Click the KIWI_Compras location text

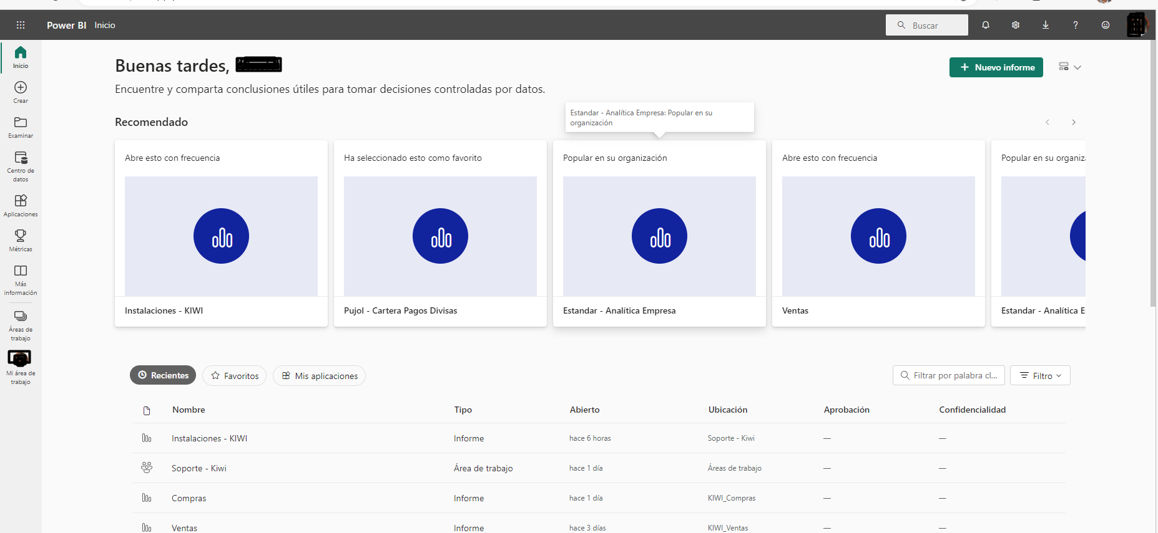pyautogui.click(x=732, y=498)
